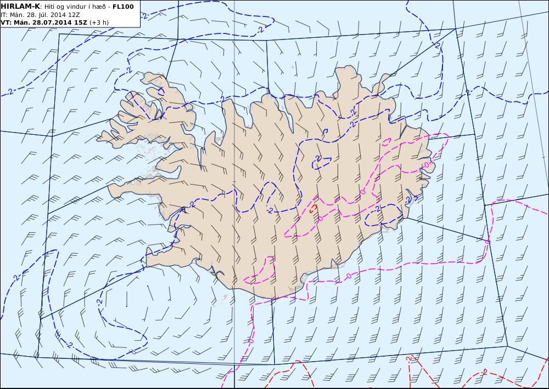Click the 'FL100' flight level label
This screenshot has height=389, width=549.
tap(123, 7)
